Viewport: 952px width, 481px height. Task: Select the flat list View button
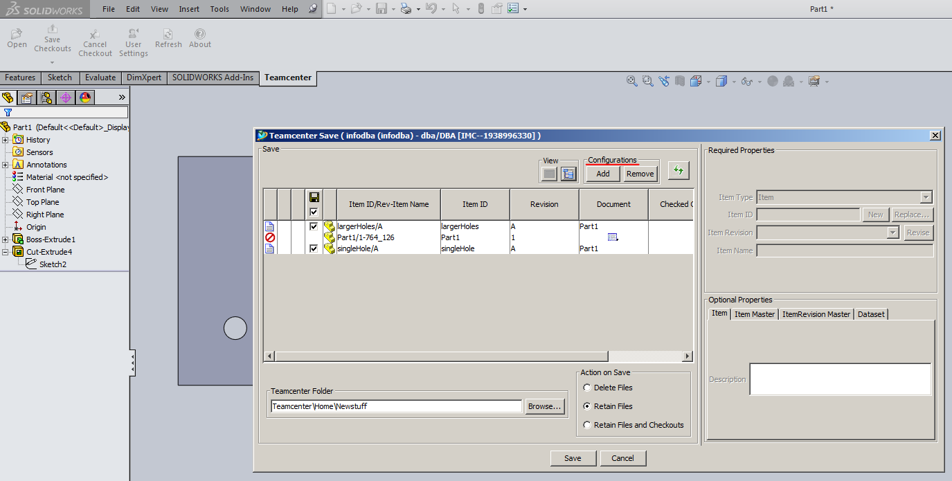pos(549,174)
